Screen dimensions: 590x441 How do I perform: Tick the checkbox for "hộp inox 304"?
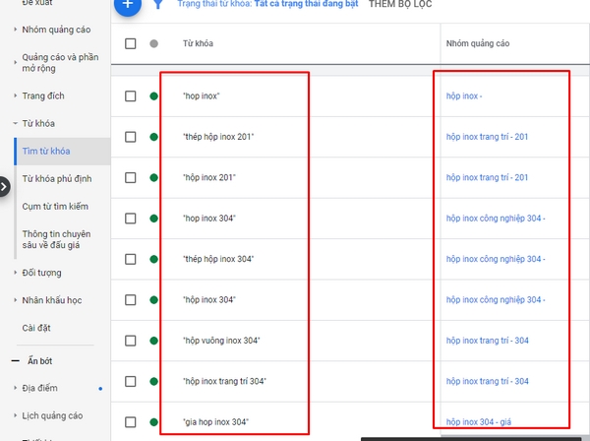[x=130, y=300]
